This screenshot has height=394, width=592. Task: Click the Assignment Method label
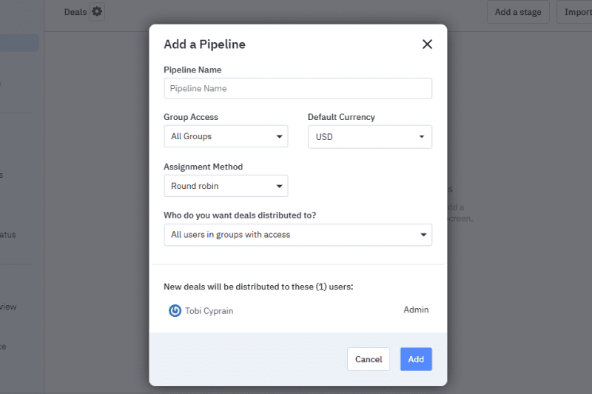pyautogui.click(x=203, y=167)
